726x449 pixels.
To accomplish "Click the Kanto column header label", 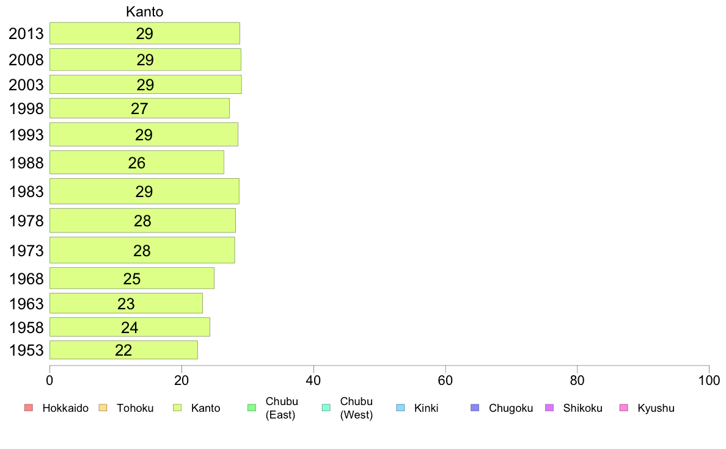I will (144, 12).
